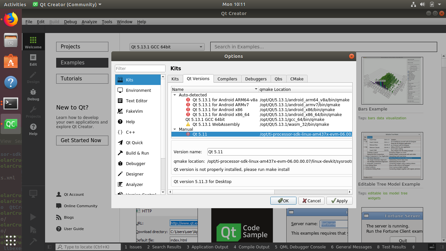Switch to the Compilers tab

point(227,79)
